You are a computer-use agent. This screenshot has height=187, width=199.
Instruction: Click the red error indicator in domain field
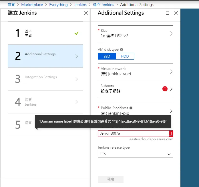click(x=171, y=133)
